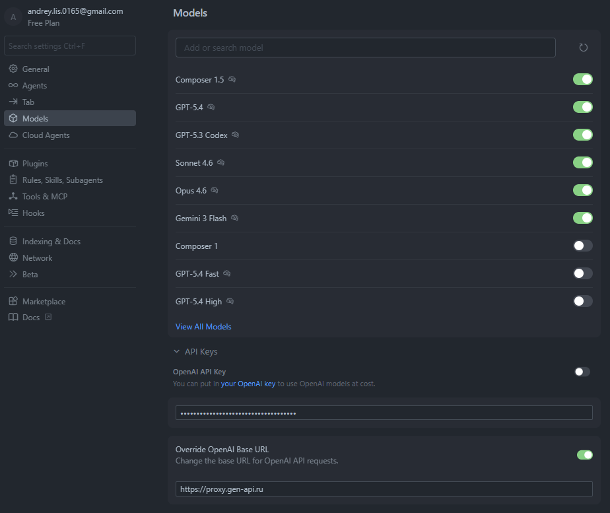Open Tools & MCP settings
This screenshot has height=513, width=610.
tap(44, 197)
